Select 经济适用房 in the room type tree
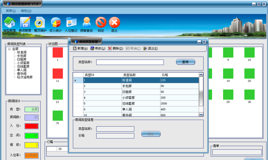This screenshot has width=268, height=160. click(25, 77)
